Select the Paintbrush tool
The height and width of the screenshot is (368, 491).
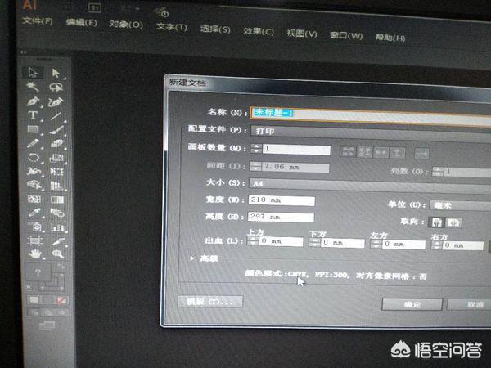click(56, 129)
